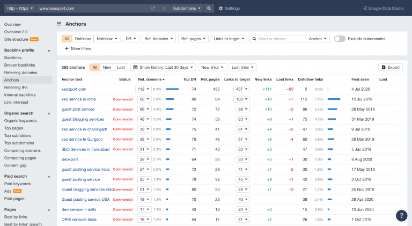Open Ads item in sidebar
This screenshot has height=226, width=412.
click(x=8, y=191)
